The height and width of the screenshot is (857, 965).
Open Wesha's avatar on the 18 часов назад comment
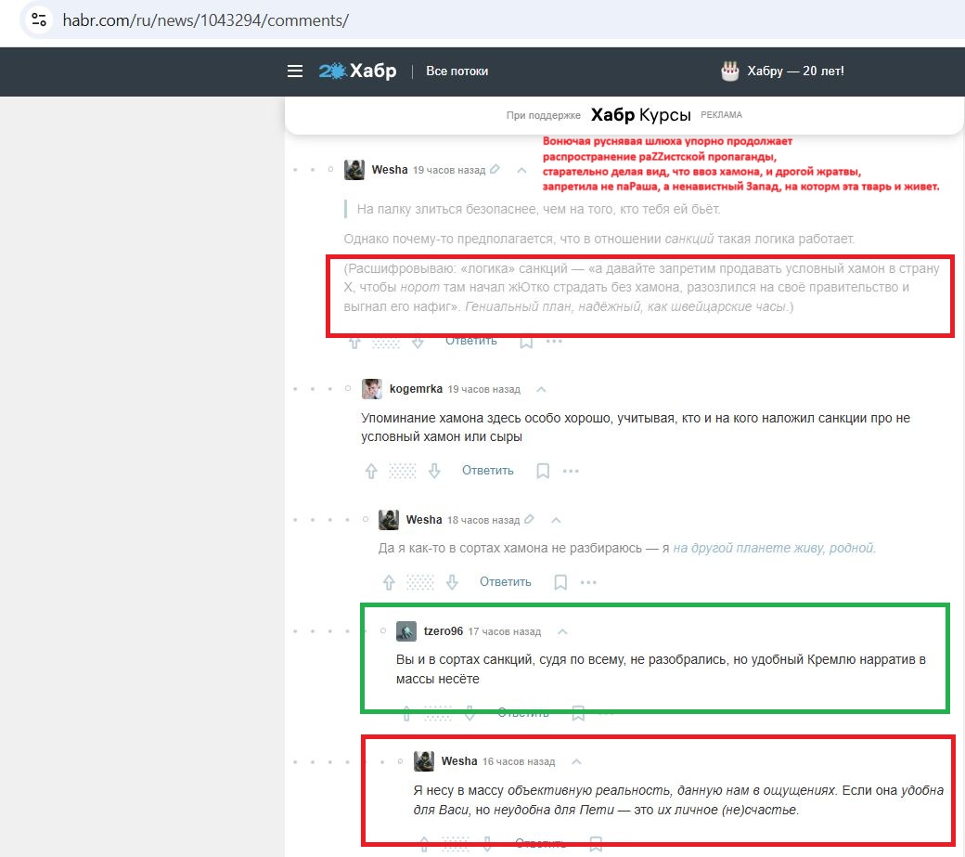coord(389,520)
